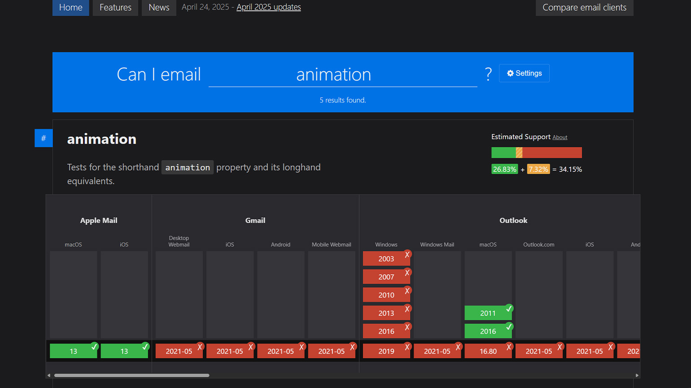
Task: Click the Apple Mail column group header
Action: point(99,220)
